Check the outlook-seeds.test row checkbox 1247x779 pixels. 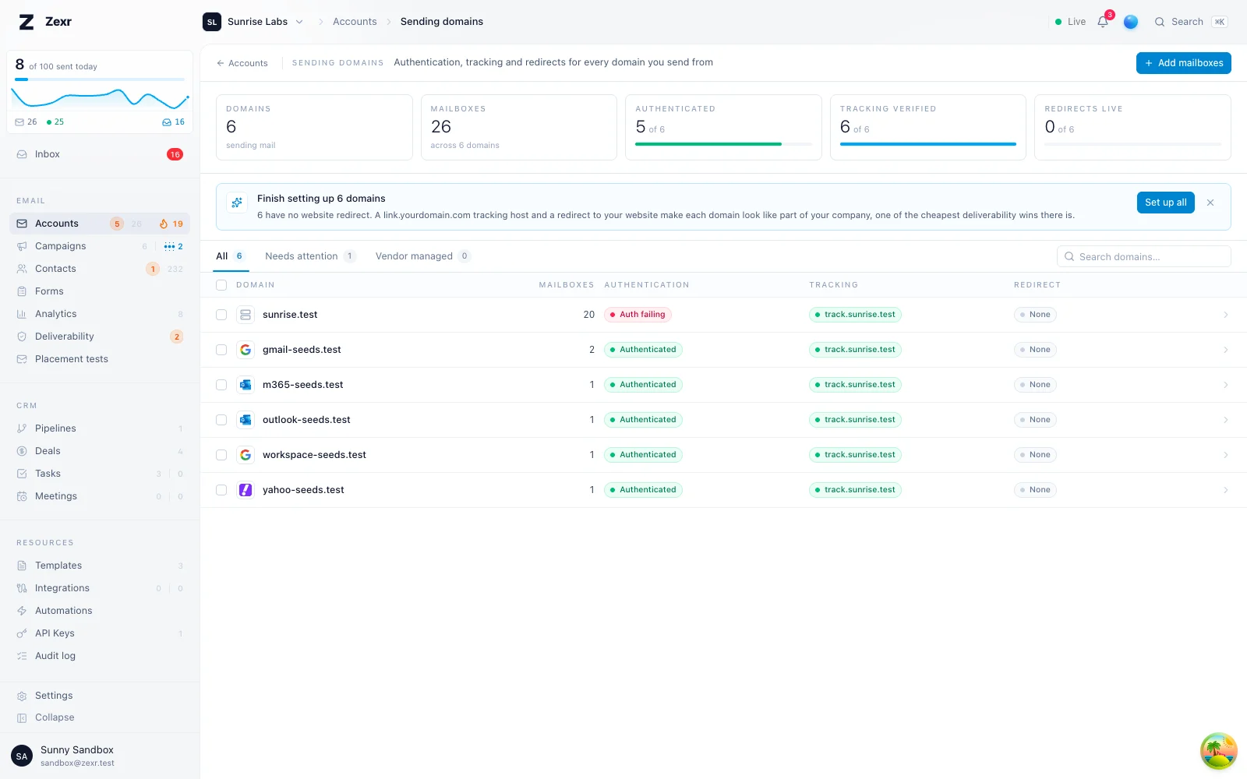point(221,420)
